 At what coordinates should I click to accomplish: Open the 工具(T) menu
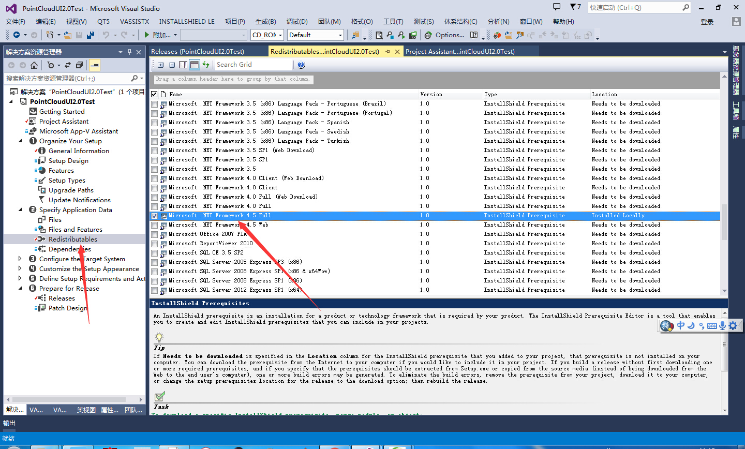tap(393, 21)
